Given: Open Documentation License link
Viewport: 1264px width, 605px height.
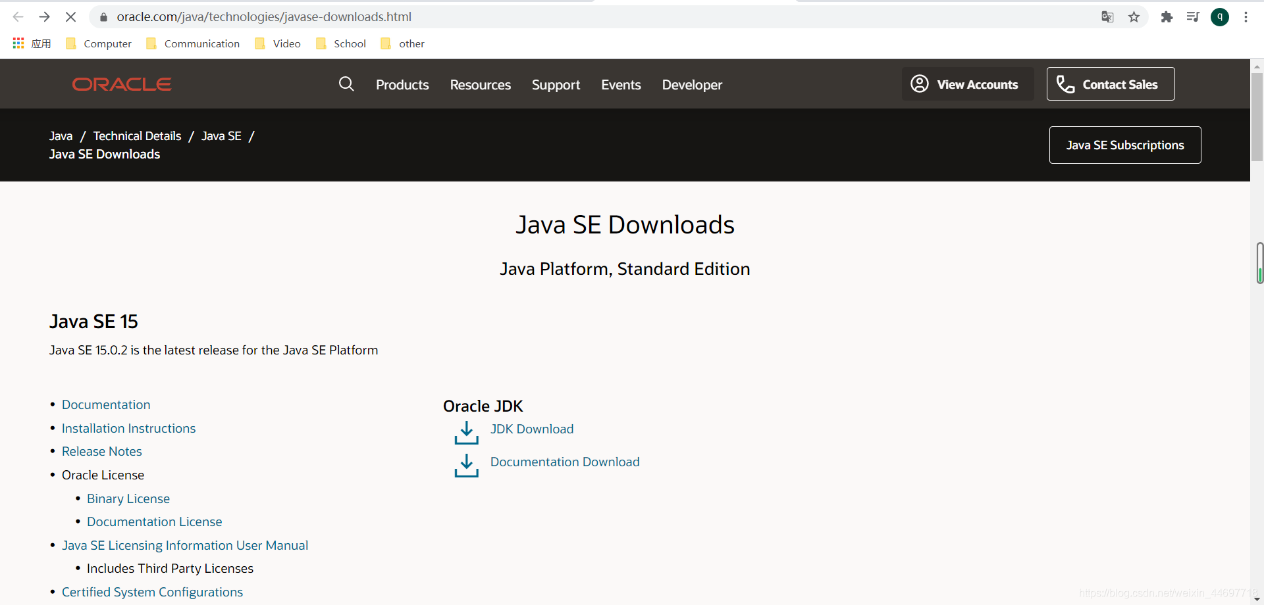Looking at the screenshot, I should tap(155, 522).
